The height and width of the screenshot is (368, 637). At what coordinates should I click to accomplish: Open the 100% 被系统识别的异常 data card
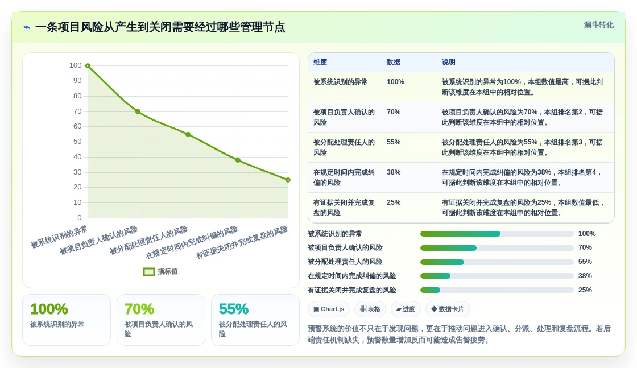point(67,320)
